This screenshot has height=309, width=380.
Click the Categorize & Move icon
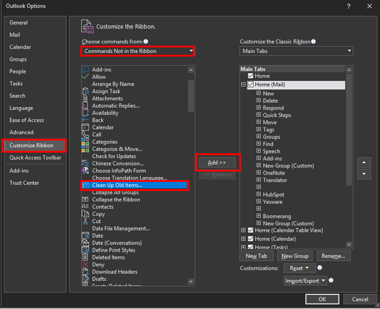[x=85, y=149]
